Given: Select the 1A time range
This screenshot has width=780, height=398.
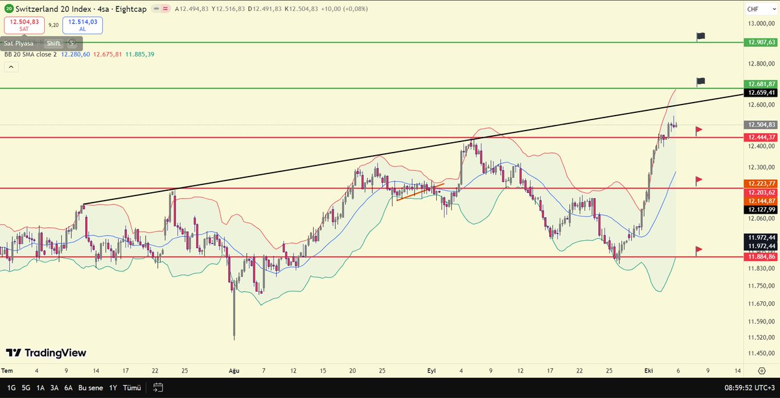Looking at the screenshot, I should 40,388.
